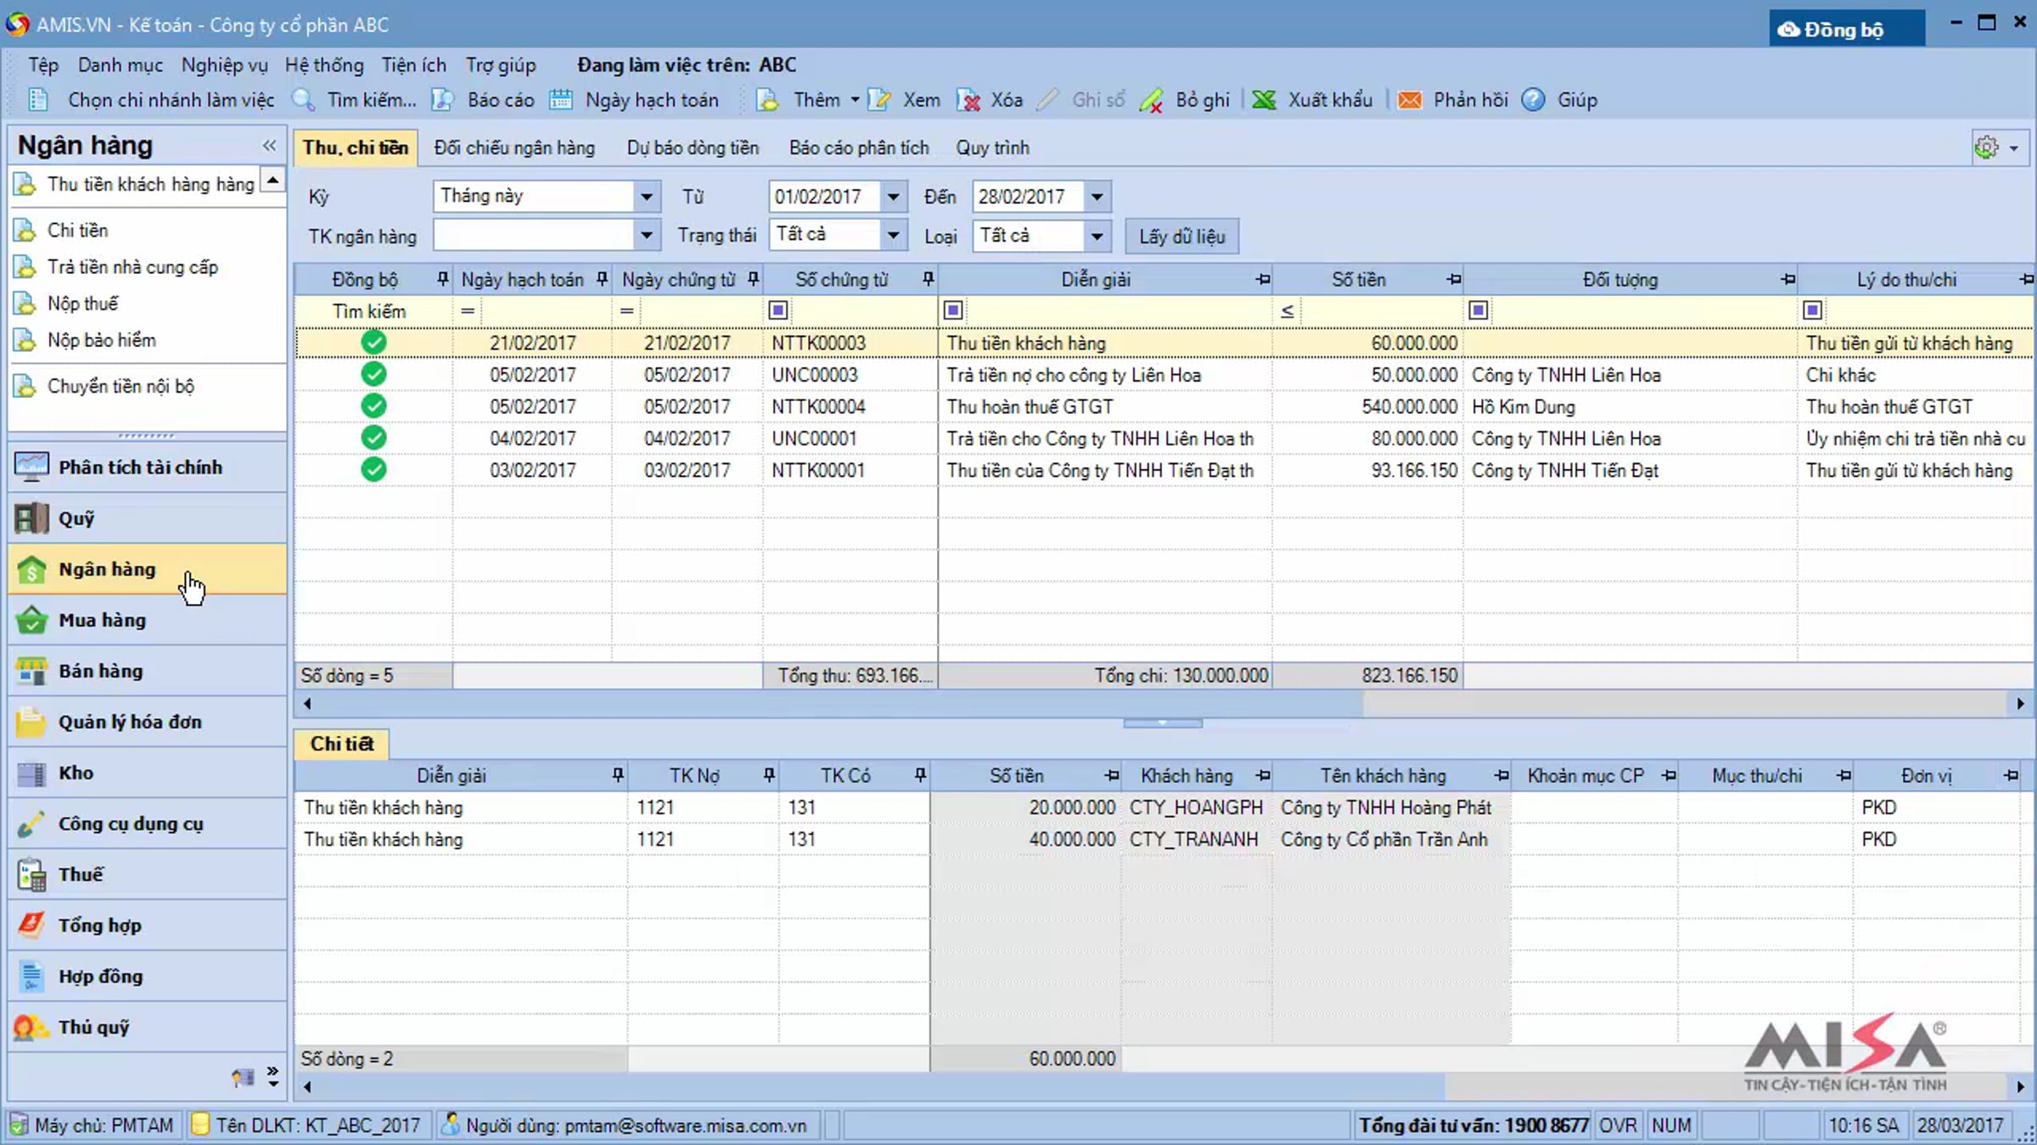Click the Giúp help question icon
The width and height of the screenshot is (2037, 1145).
(x=1533, y=100)
